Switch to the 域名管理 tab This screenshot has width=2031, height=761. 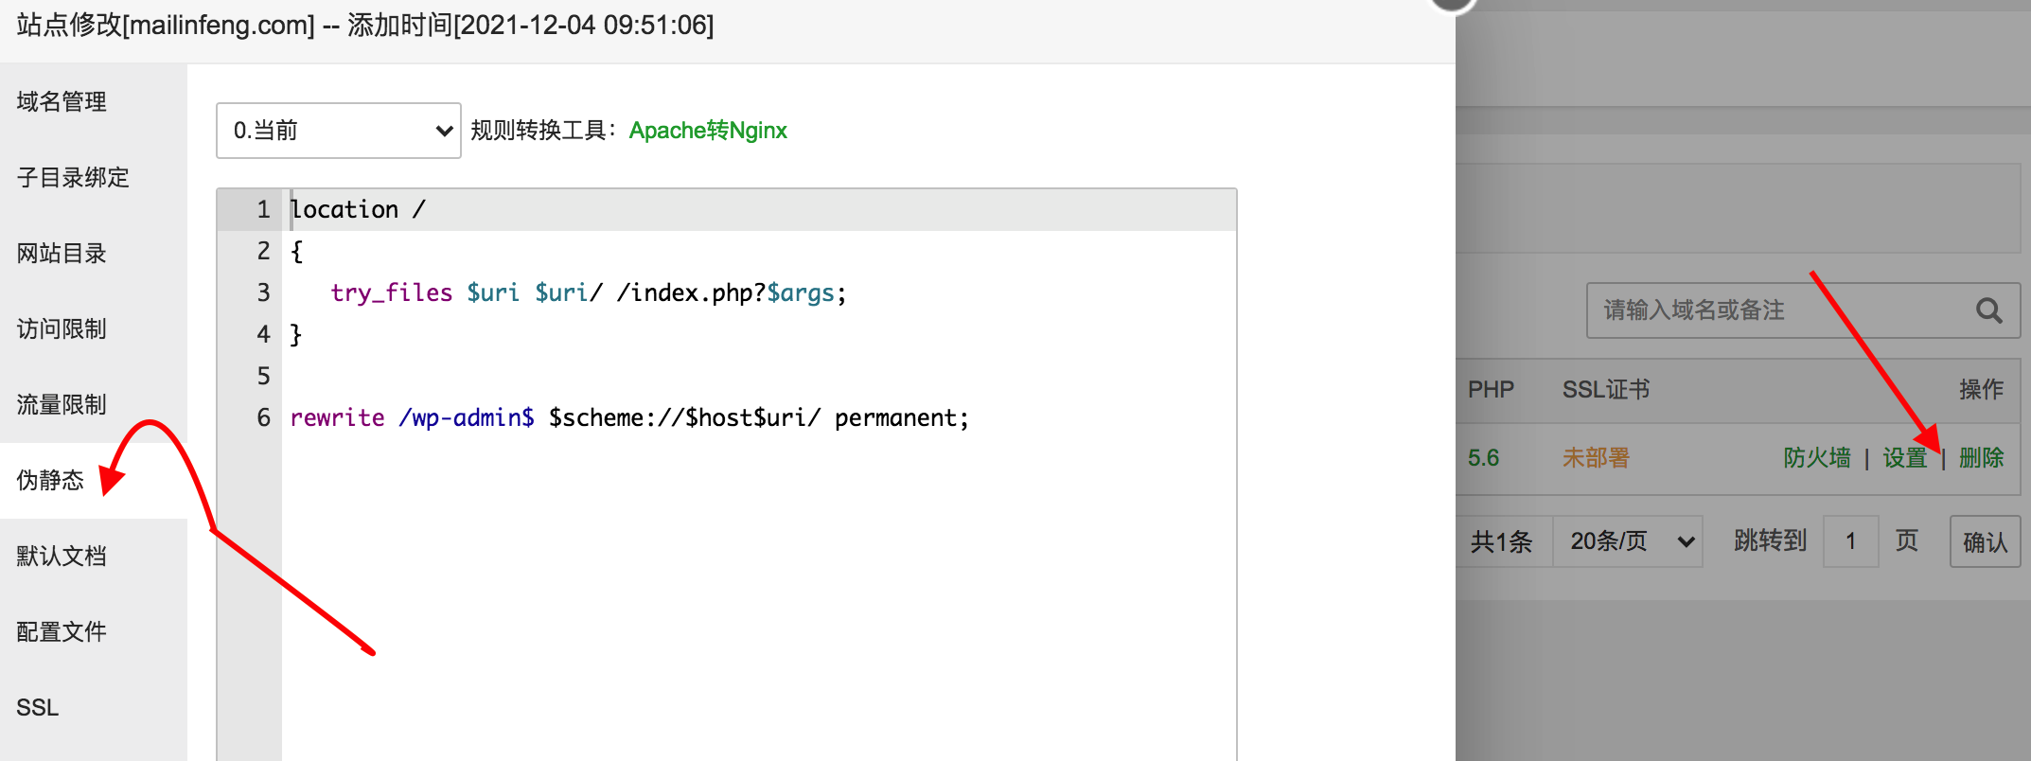[62, 101]
